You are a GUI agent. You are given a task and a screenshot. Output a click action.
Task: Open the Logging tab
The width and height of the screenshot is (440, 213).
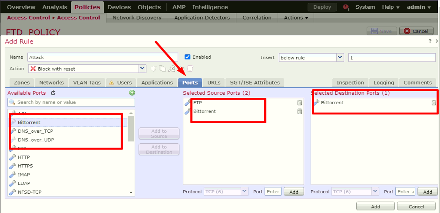[x=383, y=83]
